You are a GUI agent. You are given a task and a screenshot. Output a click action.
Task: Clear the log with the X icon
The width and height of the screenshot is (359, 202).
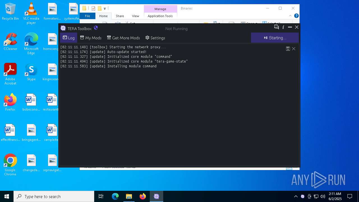click(x=294, y=49)
